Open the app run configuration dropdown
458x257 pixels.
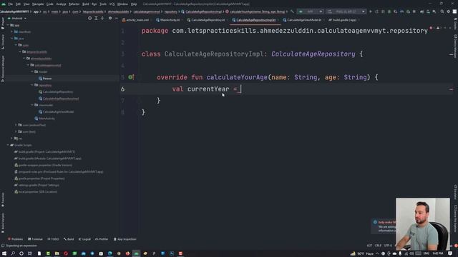(x=310, y=11)
